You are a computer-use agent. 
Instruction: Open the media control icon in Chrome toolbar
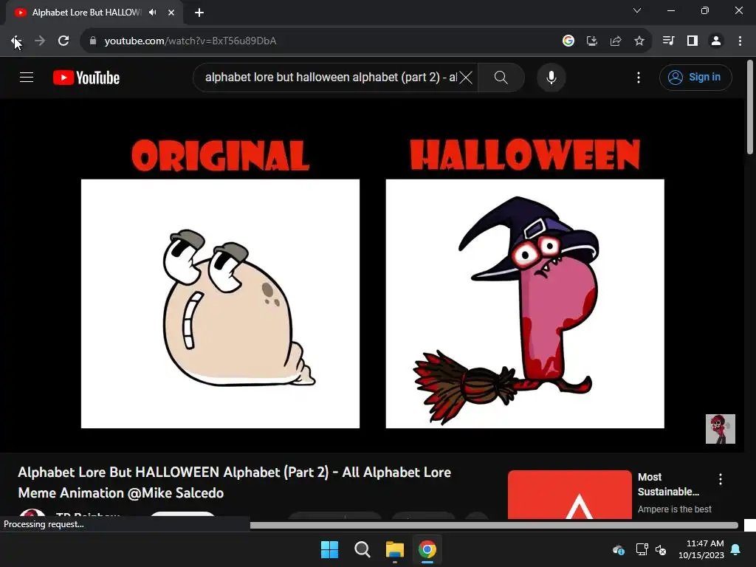coord(668,41)
